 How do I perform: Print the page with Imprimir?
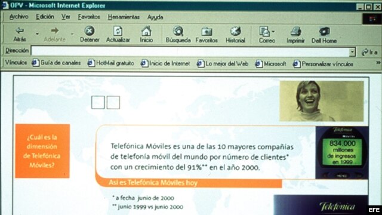tap(295, 35)
